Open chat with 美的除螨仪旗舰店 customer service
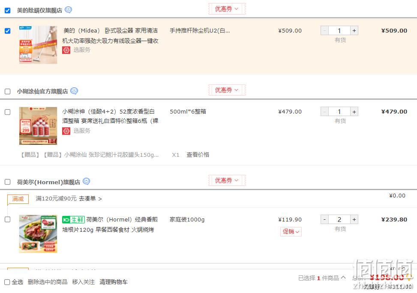The width and height of the screenshot is (417, 293). point(68,10)
